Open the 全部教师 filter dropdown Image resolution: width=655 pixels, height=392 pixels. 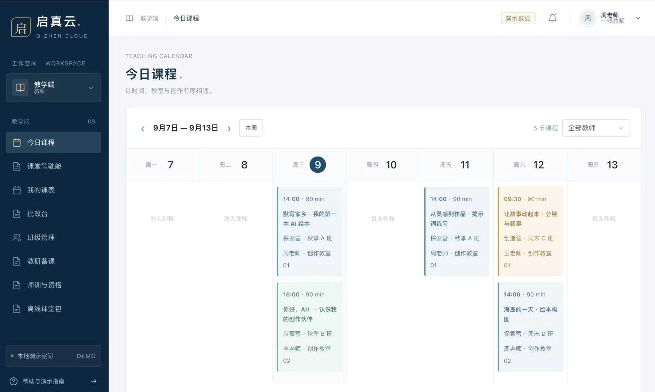pos(596,128)
